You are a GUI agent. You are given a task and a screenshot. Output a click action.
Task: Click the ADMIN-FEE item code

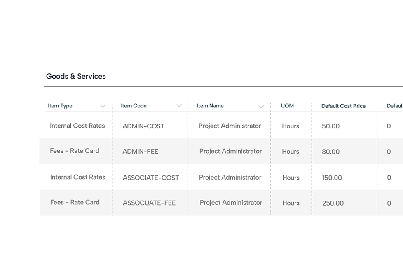tap(140, 152)
